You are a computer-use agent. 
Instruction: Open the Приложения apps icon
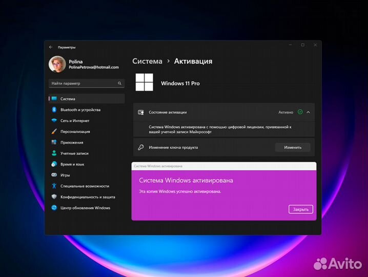(54, 142)
